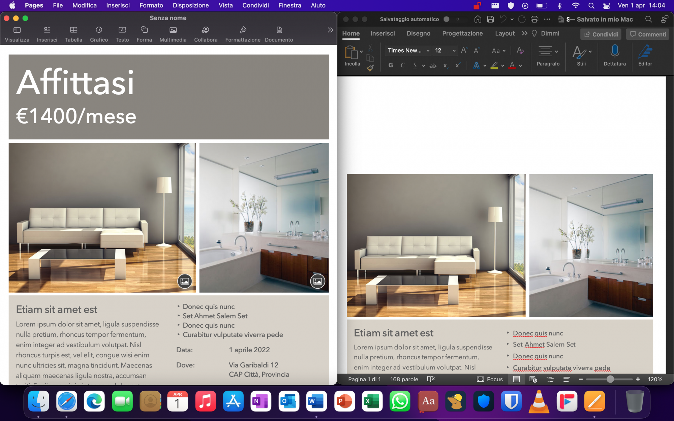
Task: Click the Forma shape icon
Action: 144,30
